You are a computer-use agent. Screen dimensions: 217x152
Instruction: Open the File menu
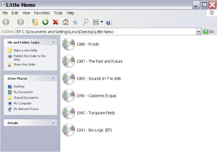pyautogui.click(x=5, y=13)
